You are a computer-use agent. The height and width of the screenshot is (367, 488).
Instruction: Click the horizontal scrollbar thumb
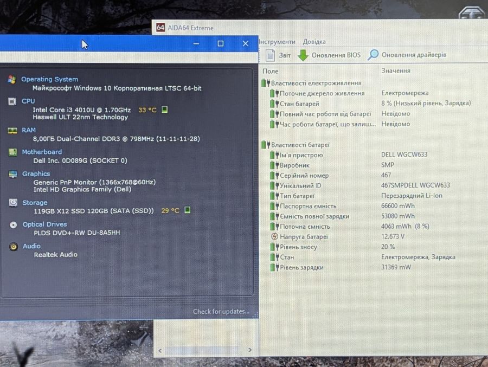pyautogui.click(x=201, y=351)
